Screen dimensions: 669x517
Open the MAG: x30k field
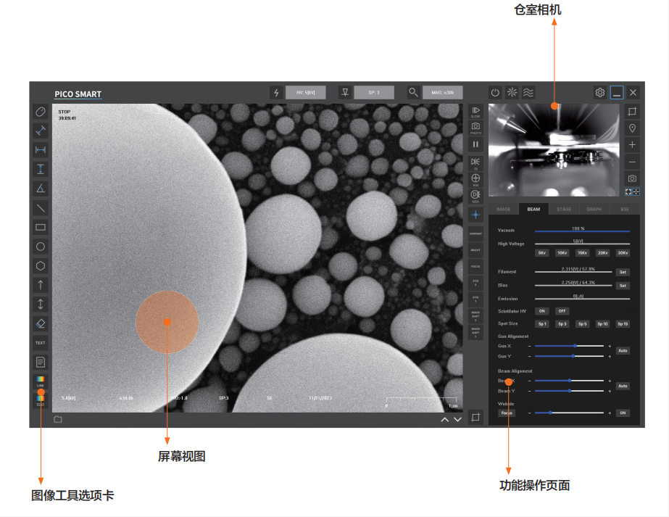pyautogui.click(x=442, y=92)
